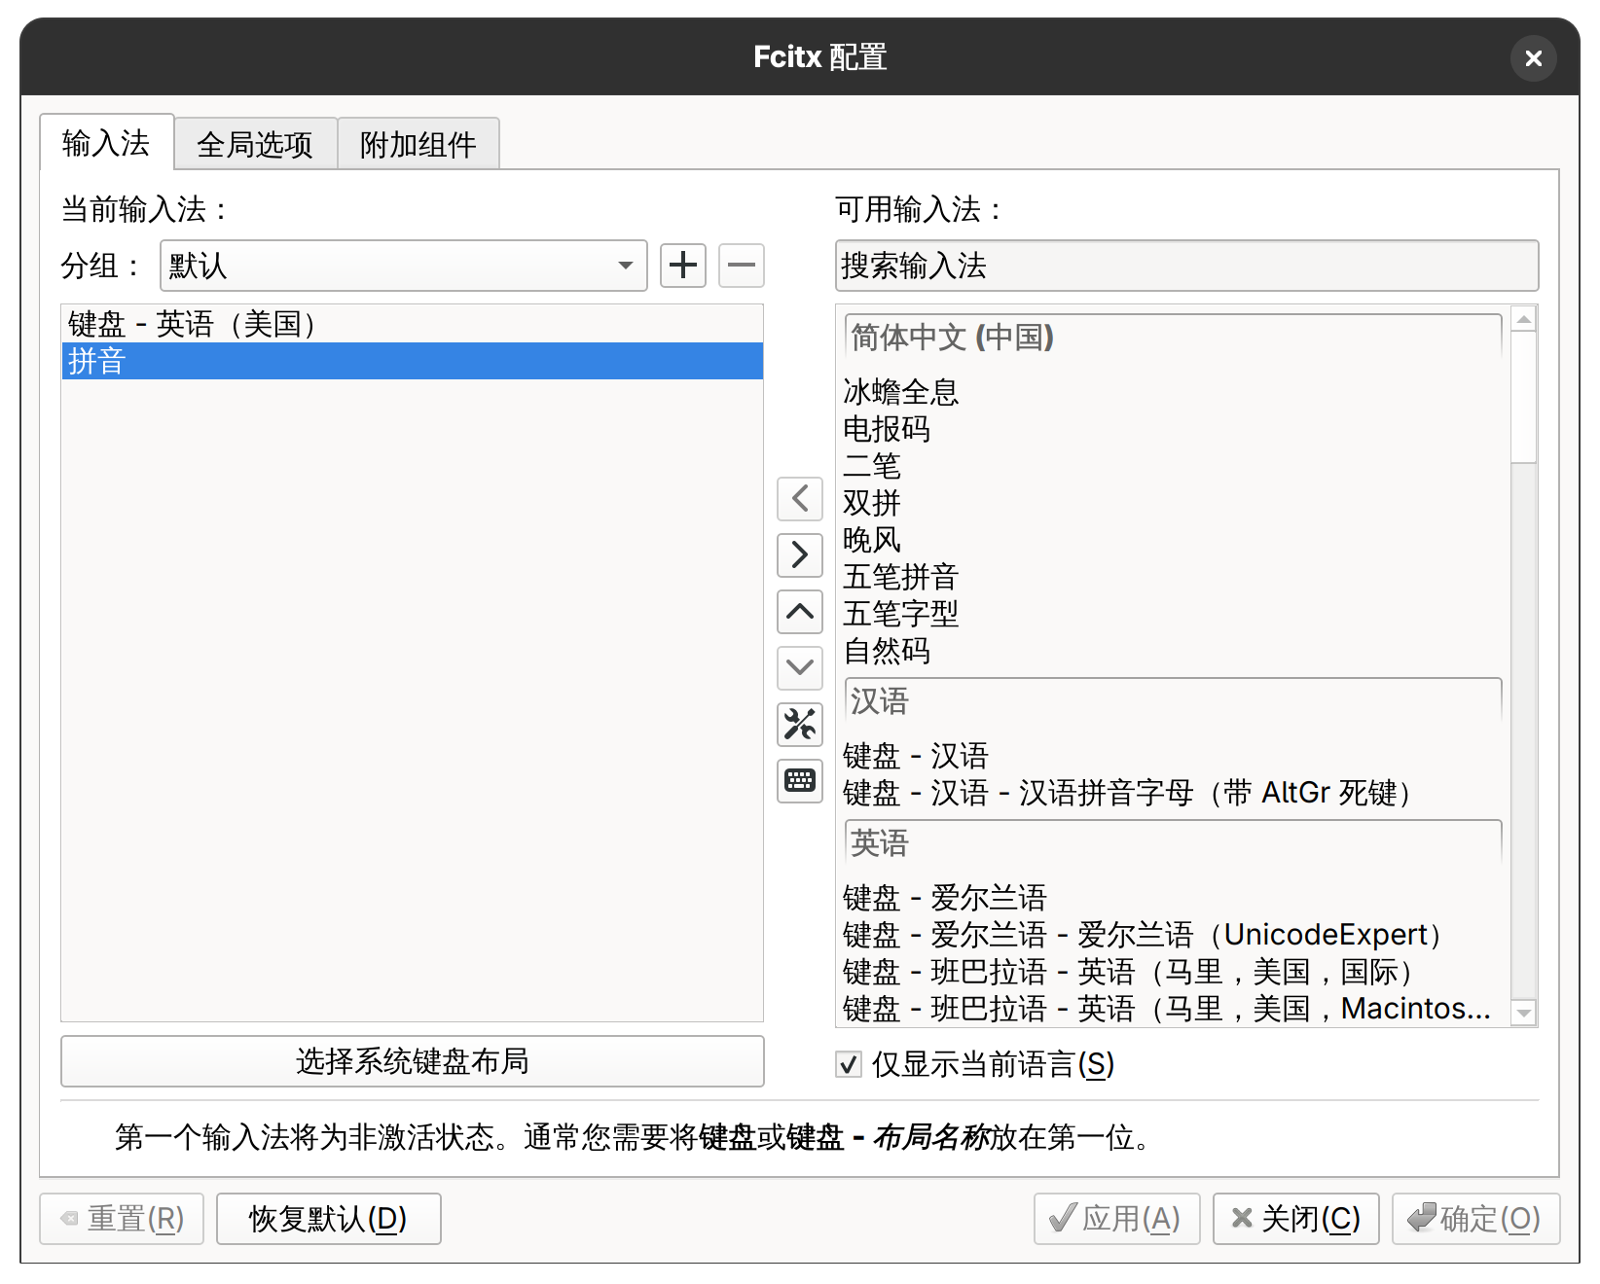Click the available input methods scrollbar thumb
The height and width of the screenshot is (1284, 1600).
click(1524, 397)
